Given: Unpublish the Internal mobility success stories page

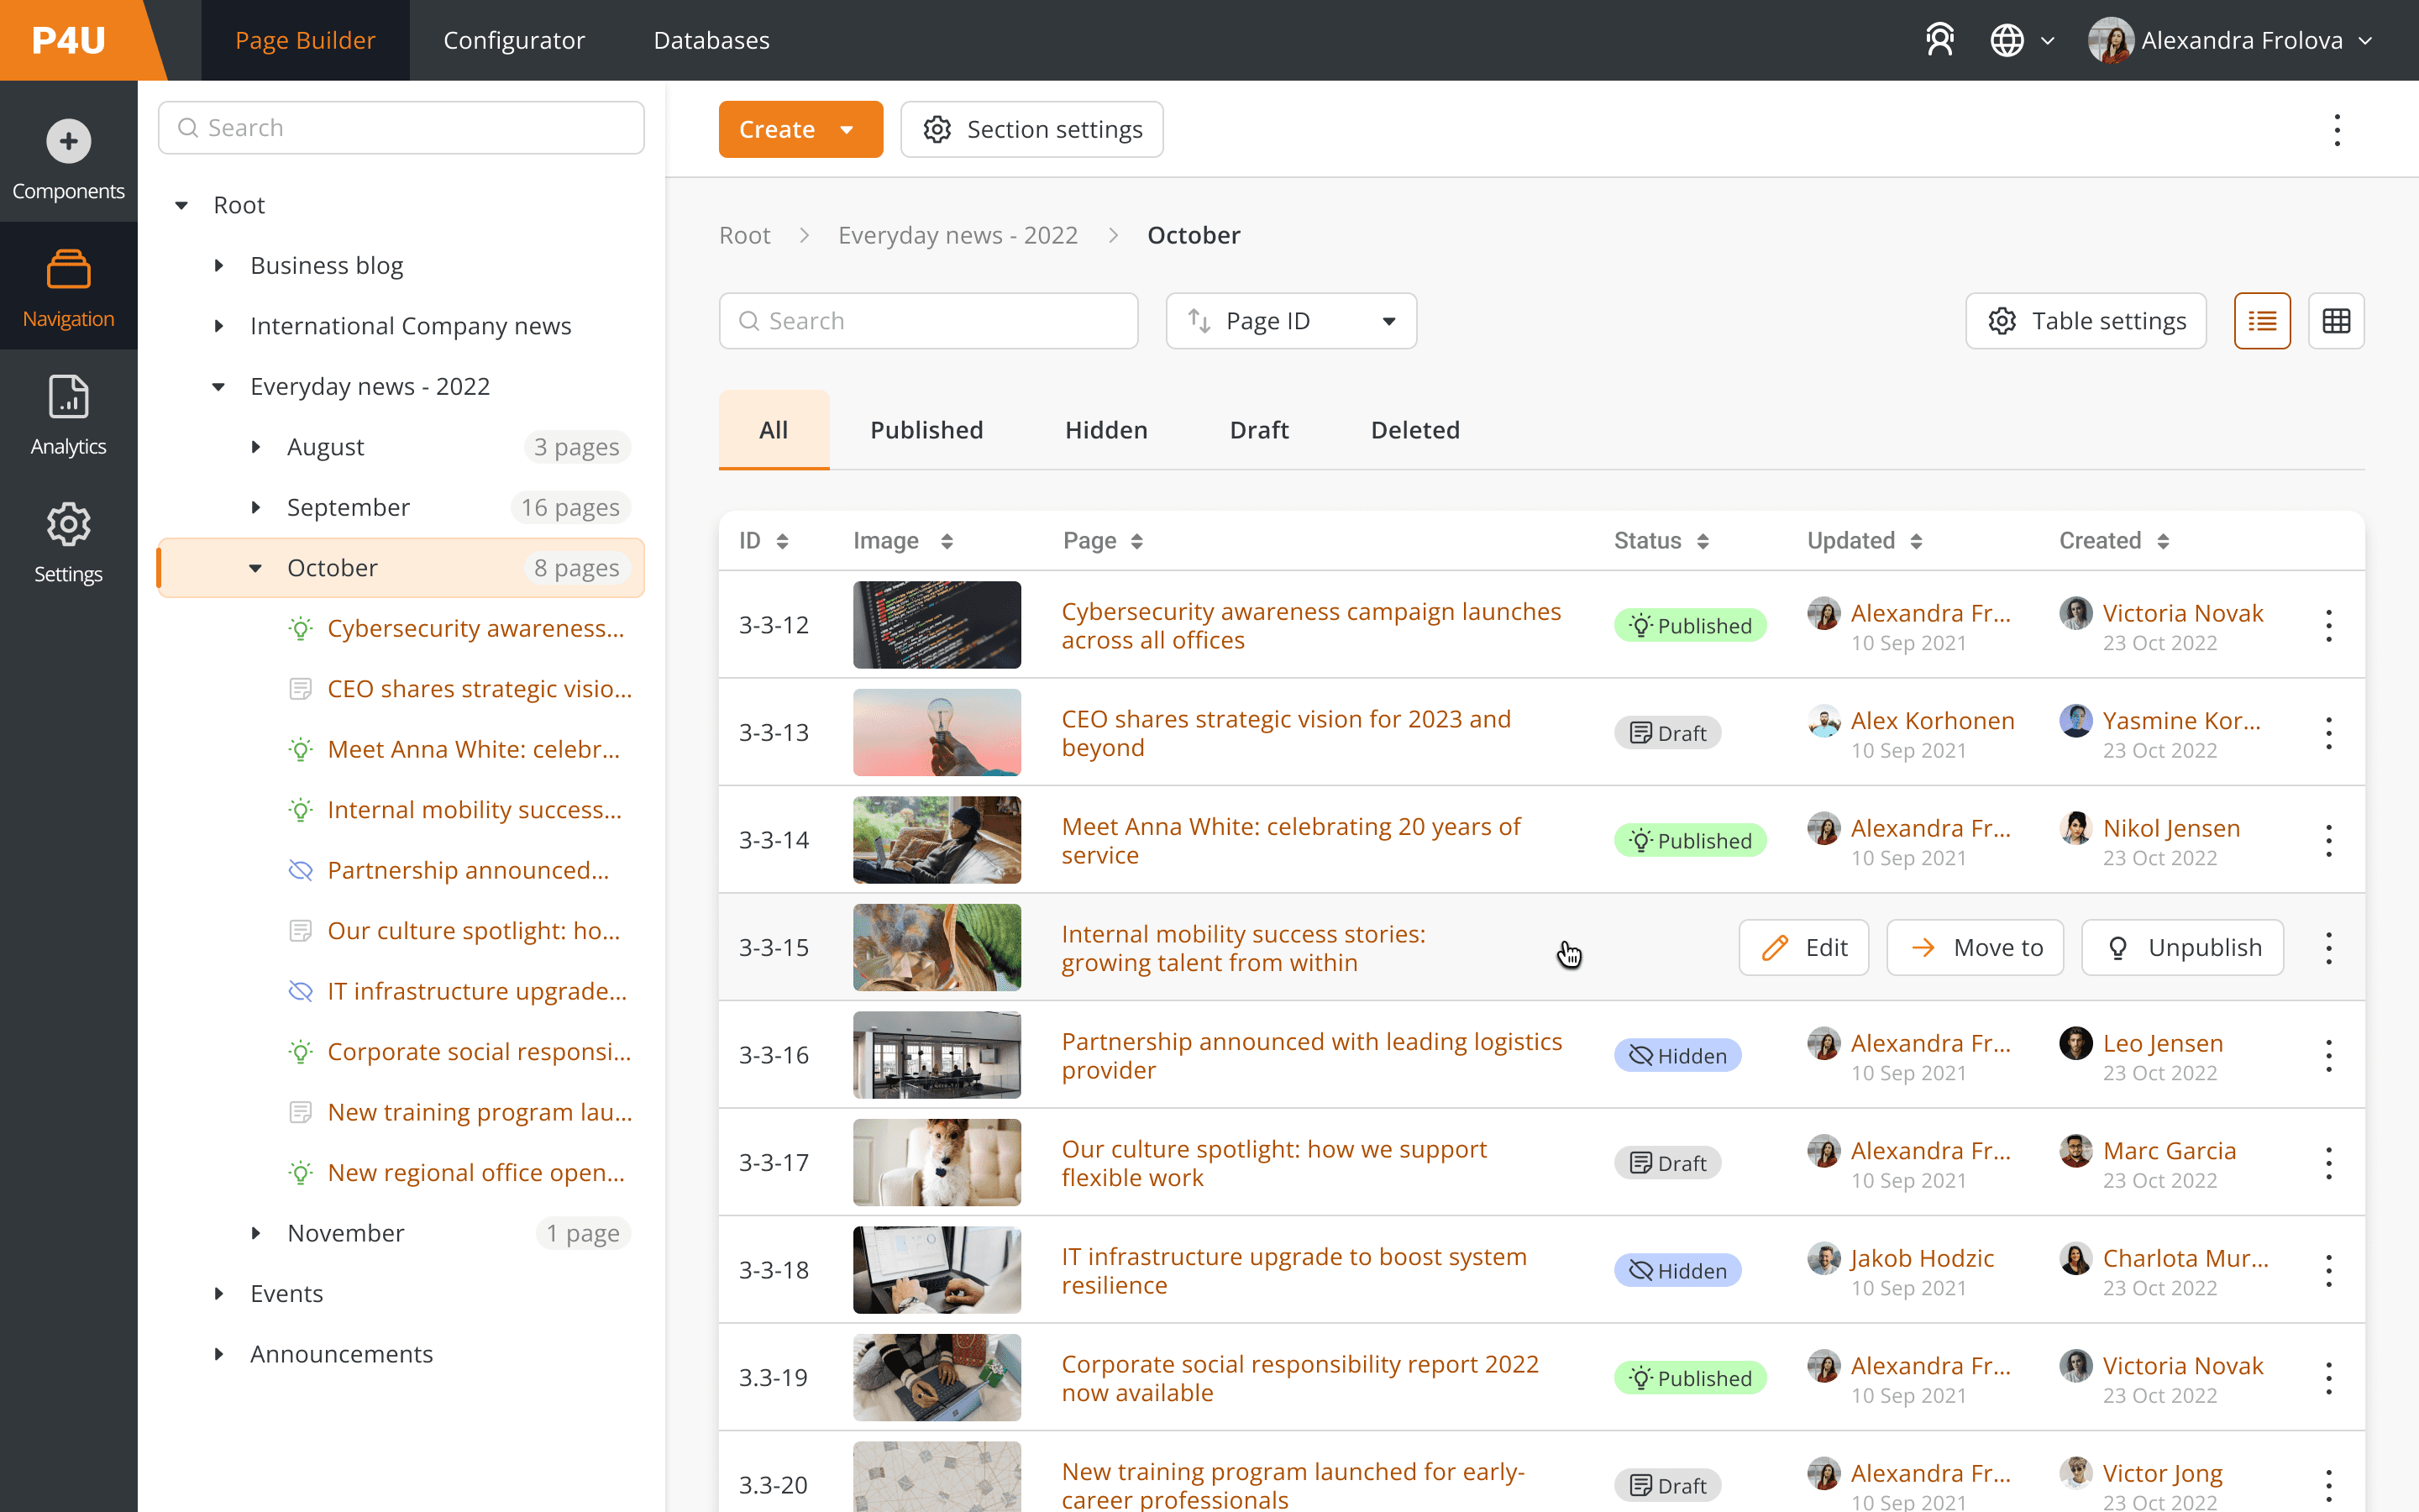Looking at the screenshot, I should (x=2182, y=947).
